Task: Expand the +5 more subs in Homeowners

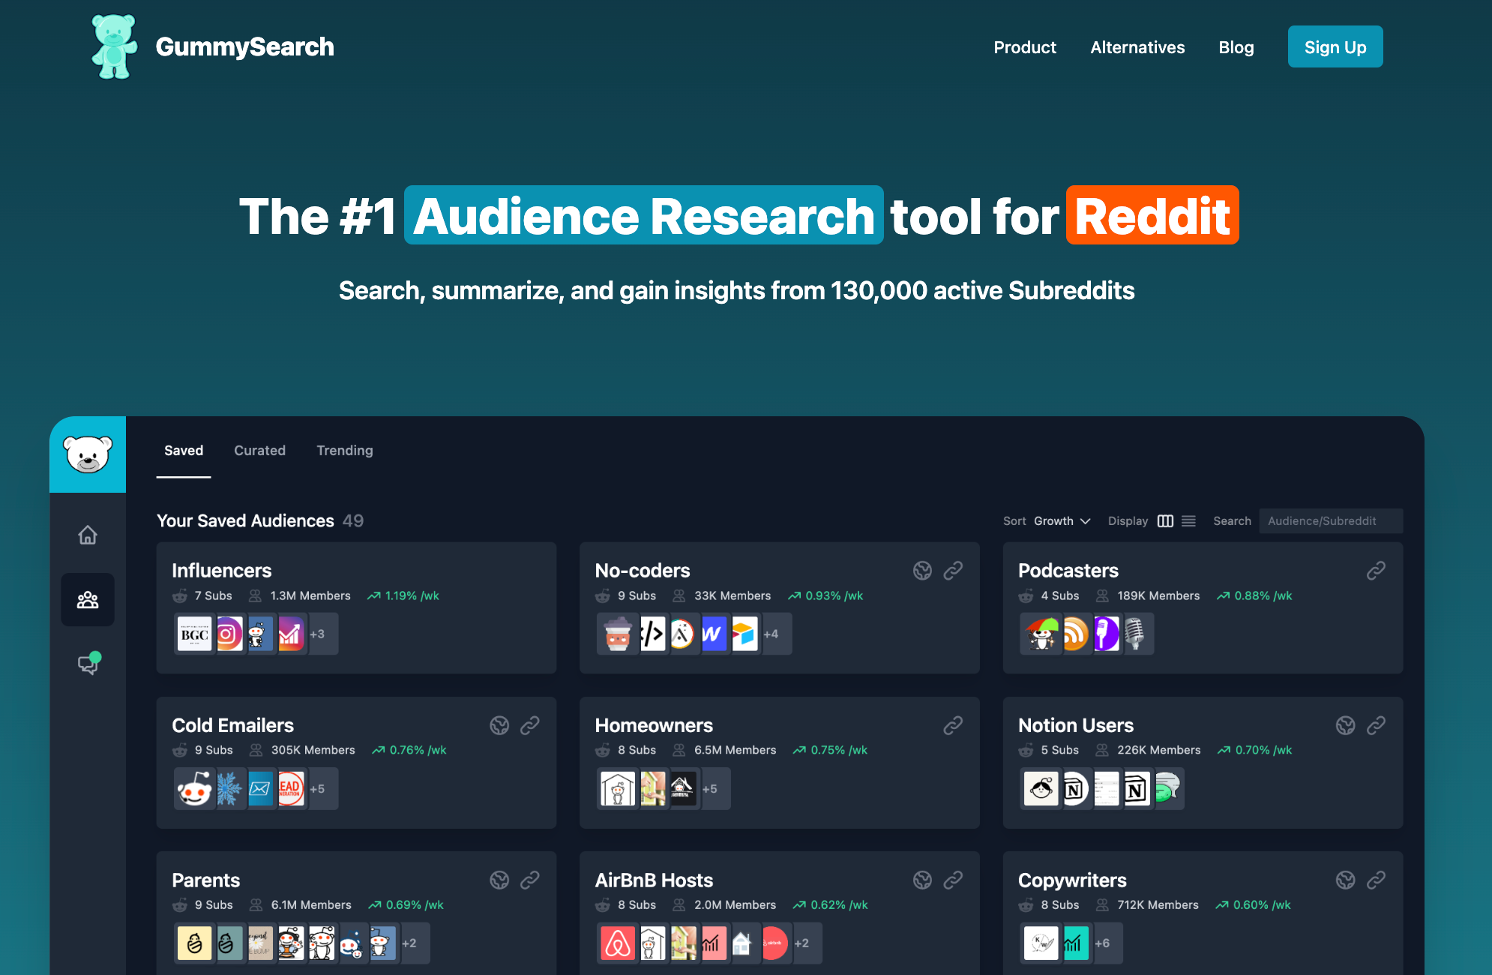Action: [709, 789]
